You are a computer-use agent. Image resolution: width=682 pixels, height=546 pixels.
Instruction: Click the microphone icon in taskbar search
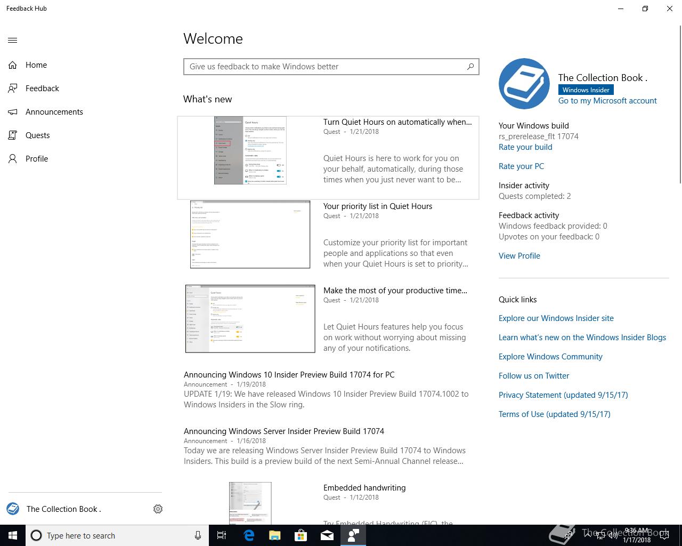point(198,535)
